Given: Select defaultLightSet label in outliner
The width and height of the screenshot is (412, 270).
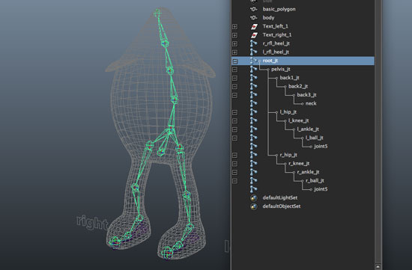Looking at the screenshot, I should (x=280, y=198).
